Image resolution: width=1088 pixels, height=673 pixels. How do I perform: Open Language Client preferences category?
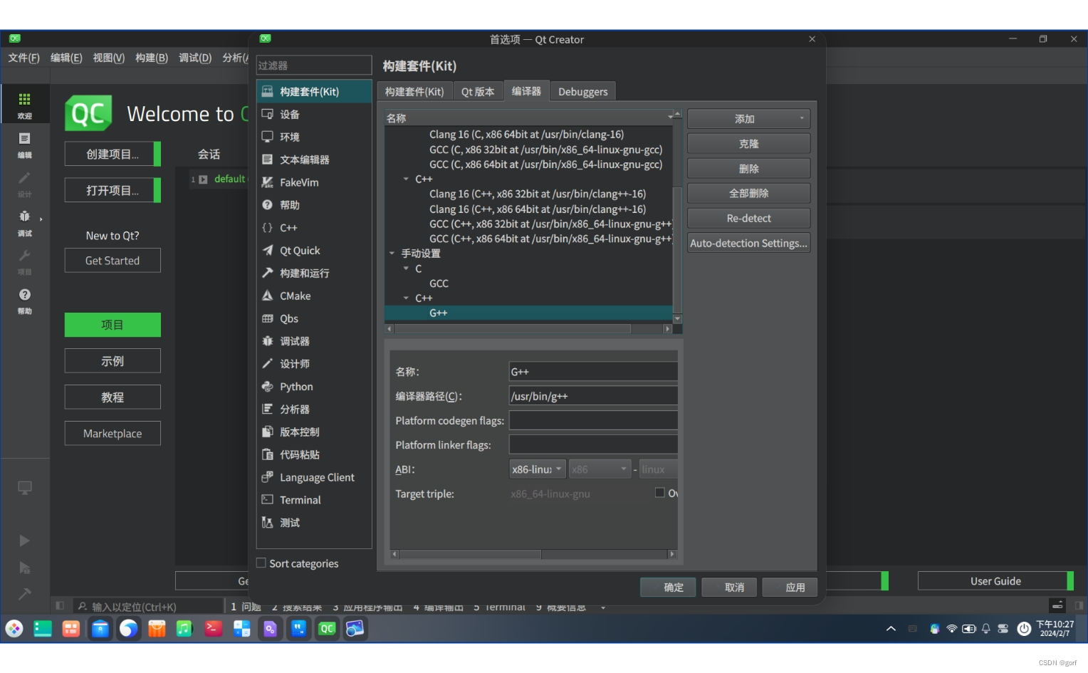click(314, 477)
